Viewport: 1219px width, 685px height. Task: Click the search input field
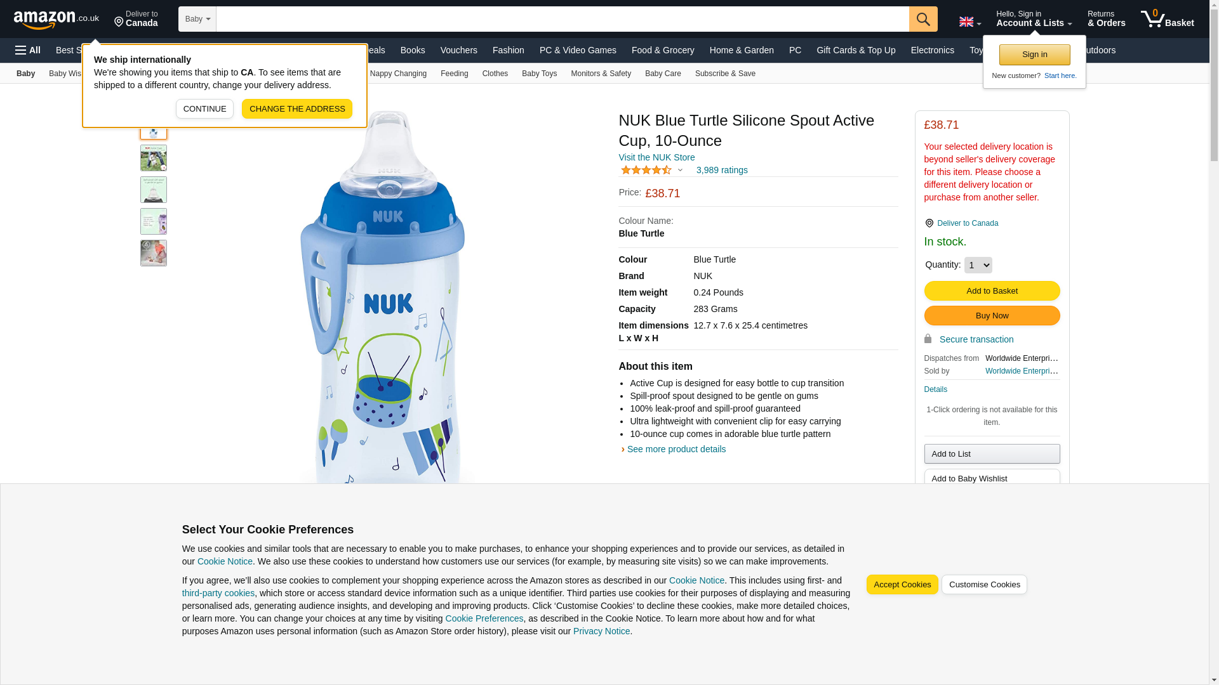click(x=563, y=19)
